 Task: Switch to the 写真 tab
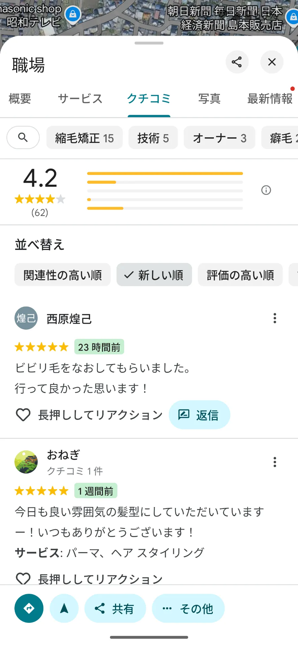(x=209, y=99)
